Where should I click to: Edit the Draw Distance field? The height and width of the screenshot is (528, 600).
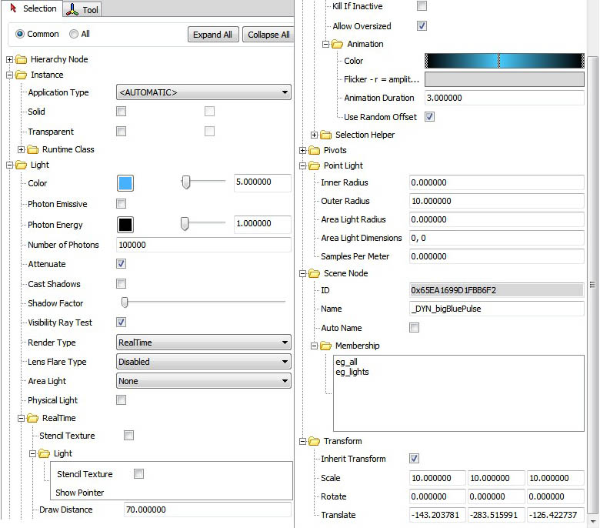[x=208, y=510]
